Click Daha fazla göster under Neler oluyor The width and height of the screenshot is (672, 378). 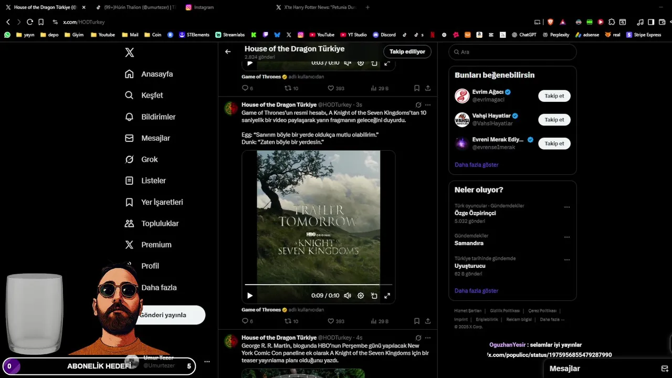point(476,291)
